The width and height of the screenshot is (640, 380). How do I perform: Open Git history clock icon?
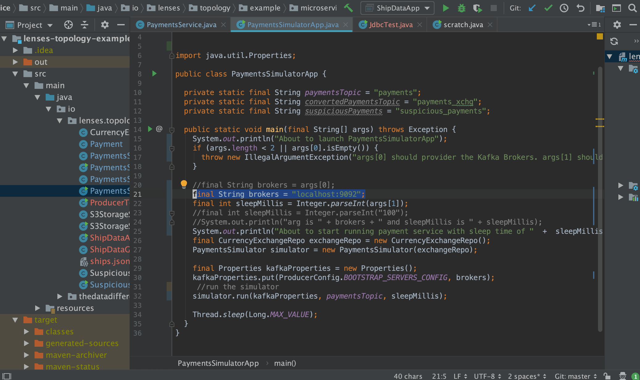(564, 8)
